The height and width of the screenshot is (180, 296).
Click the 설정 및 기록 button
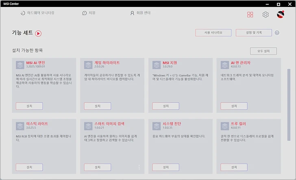(254, 33)
